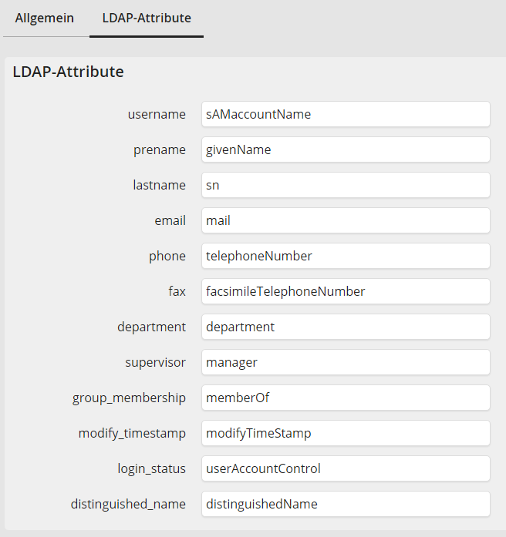Focus the facsimileTelephoneNumber fax input field
This screenshot has height=537, width=506.
(x=346, y=291)
